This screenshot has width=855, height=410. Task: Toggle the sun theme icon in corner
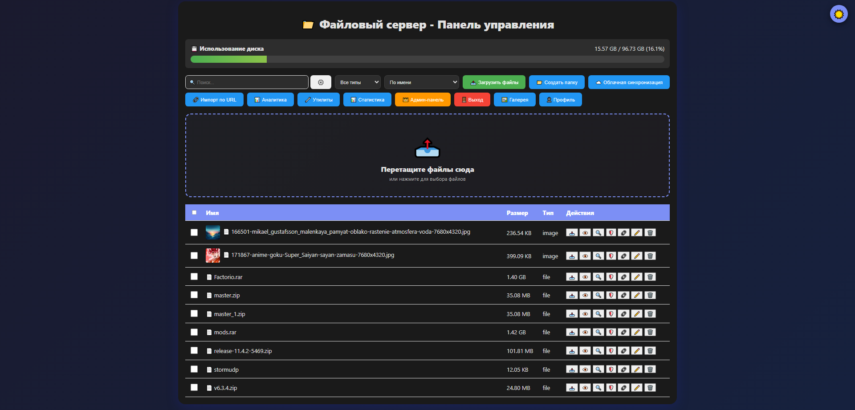839,14
